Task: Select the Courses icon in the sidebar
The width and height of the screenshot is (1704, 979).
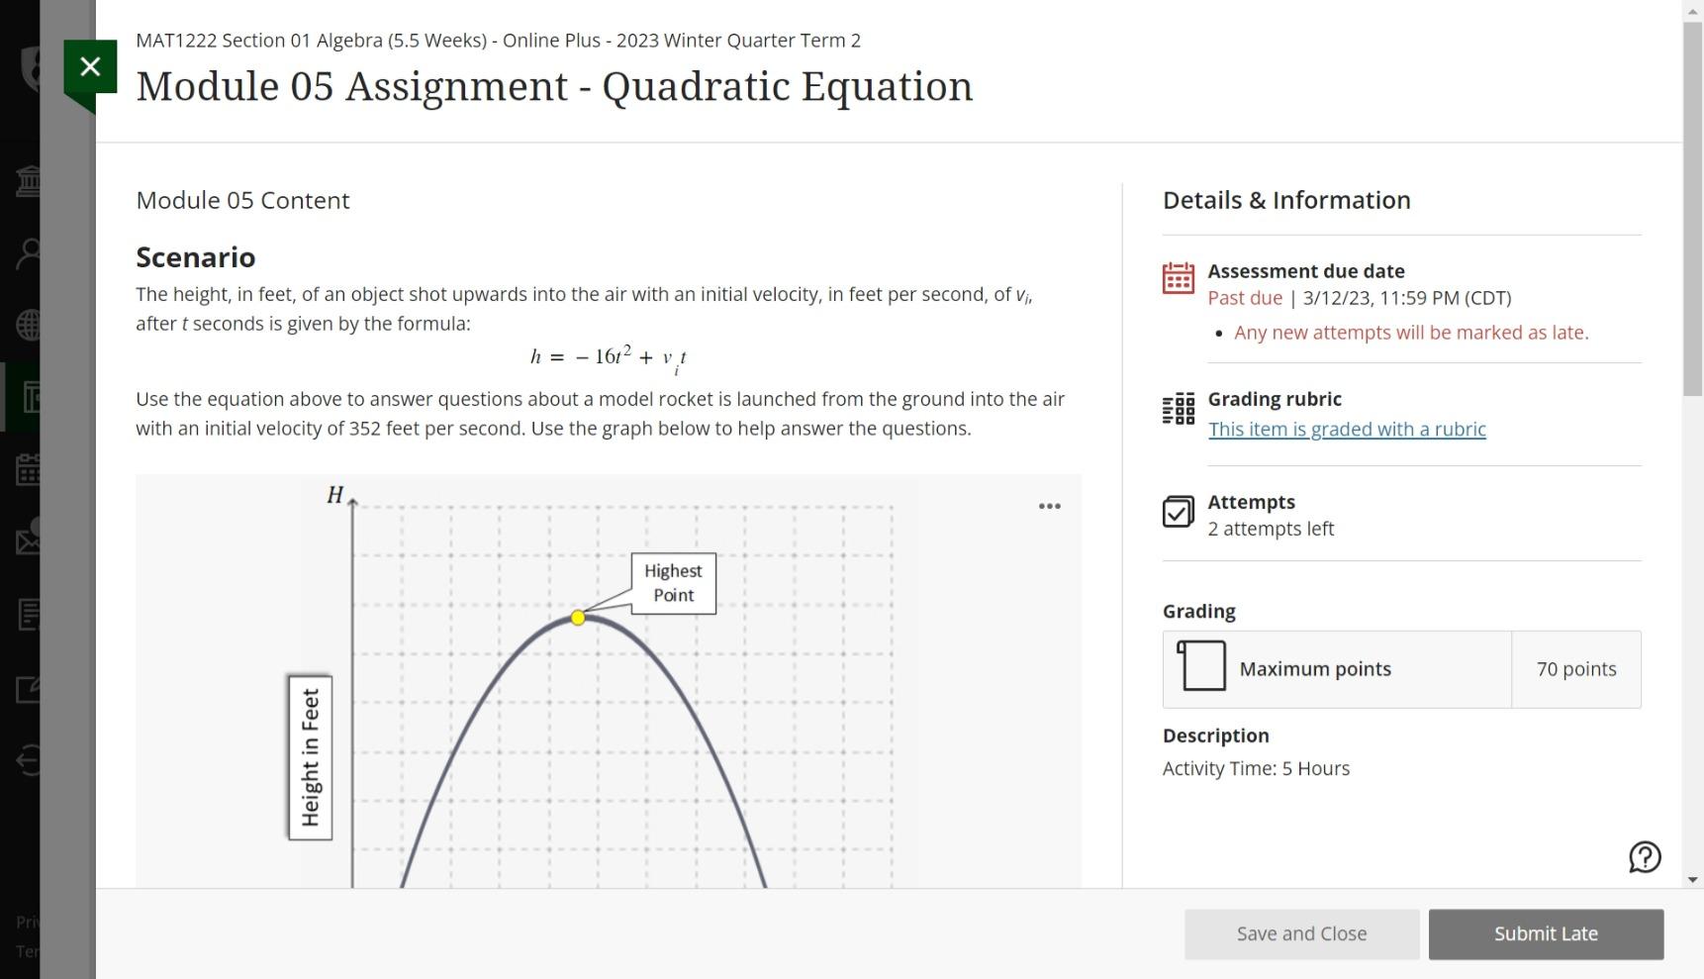Action: tap(30, 397)
